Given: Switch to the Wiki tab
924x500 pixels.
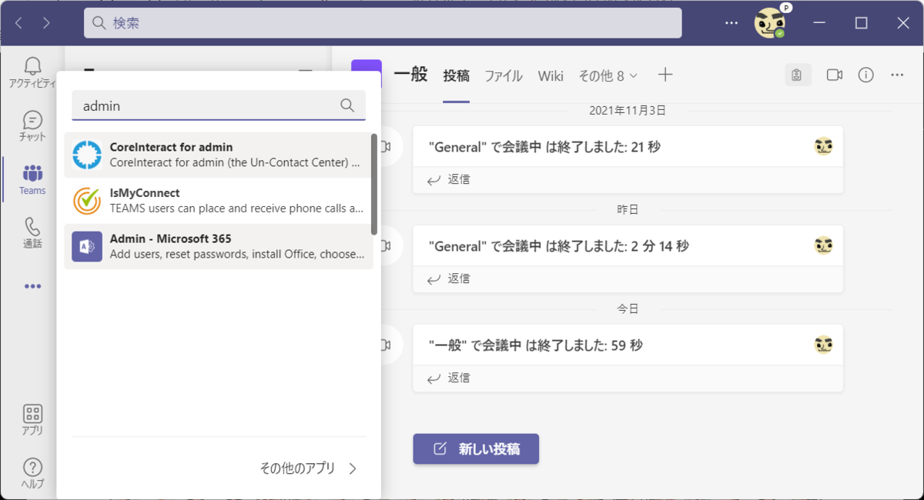Looking at the screenshot, I should (x=551, y=75).
